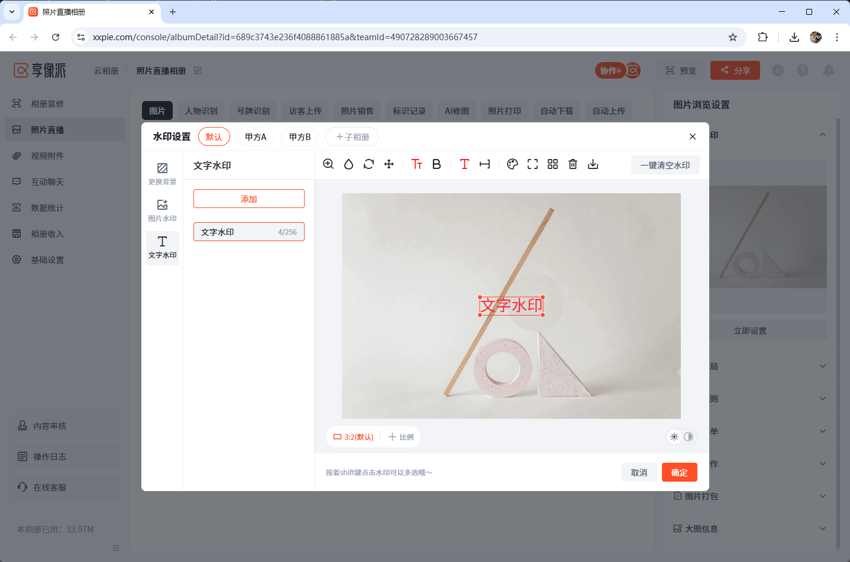Open 操作日志 in sidebar
850x562 pixels.
coord(65,456)
